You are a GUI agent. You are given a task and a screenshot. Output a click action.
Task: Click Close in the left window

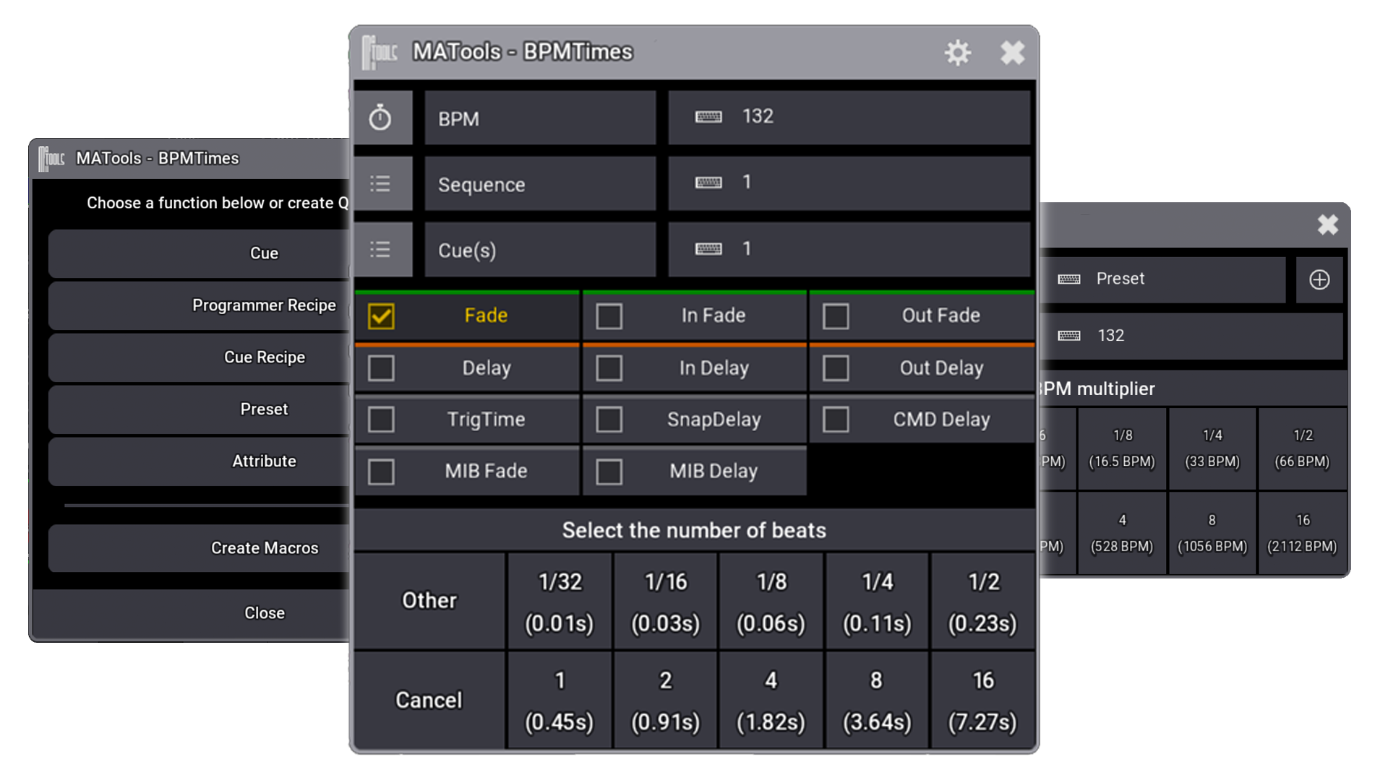click(x=192, y=613)
